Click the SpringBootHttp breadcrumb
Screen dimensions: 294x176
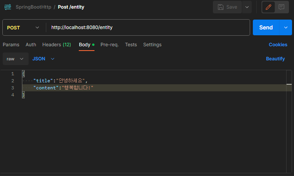(33, 7)
